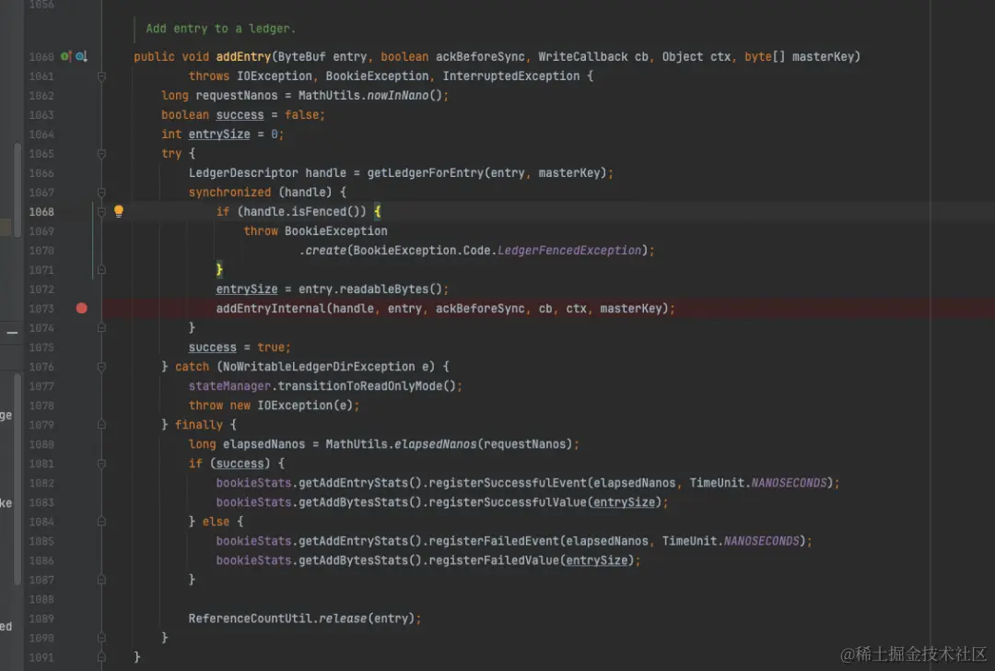Click line number 1080 in gutter
This screenshot has width=995, height=671.
(x=41, y=443)
